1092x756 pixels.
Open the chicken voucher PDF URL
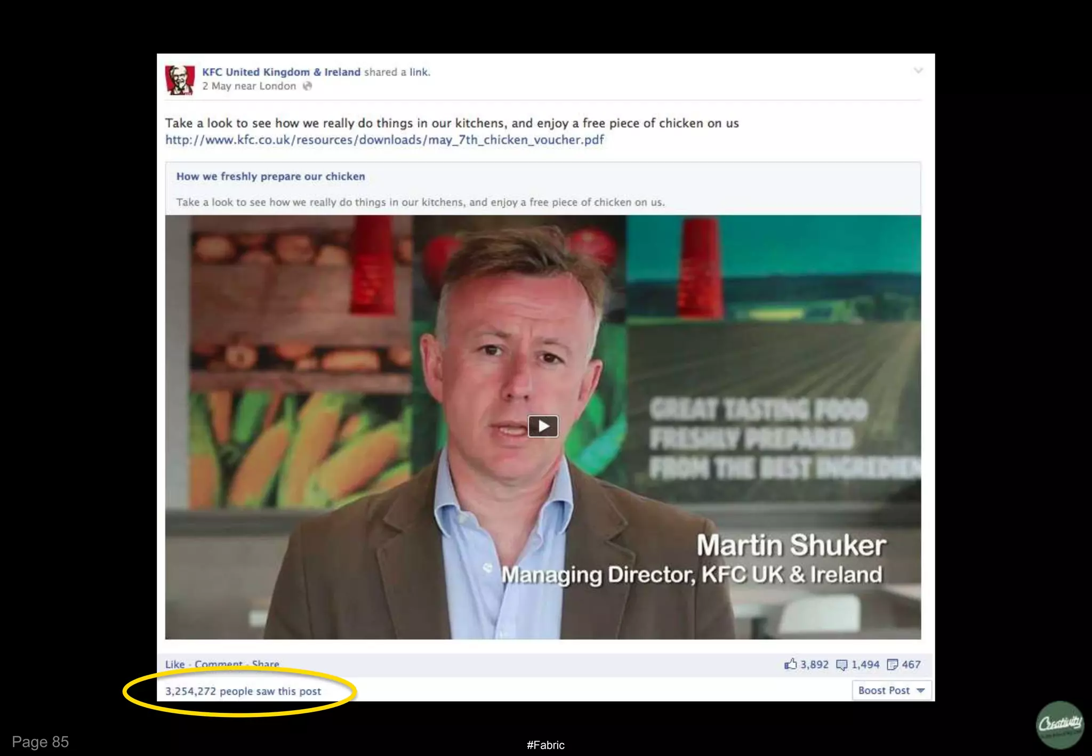tap(384, 140)
